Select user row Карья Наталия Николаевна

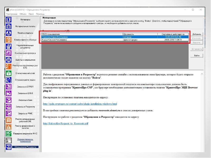click(x=115, y=40)
